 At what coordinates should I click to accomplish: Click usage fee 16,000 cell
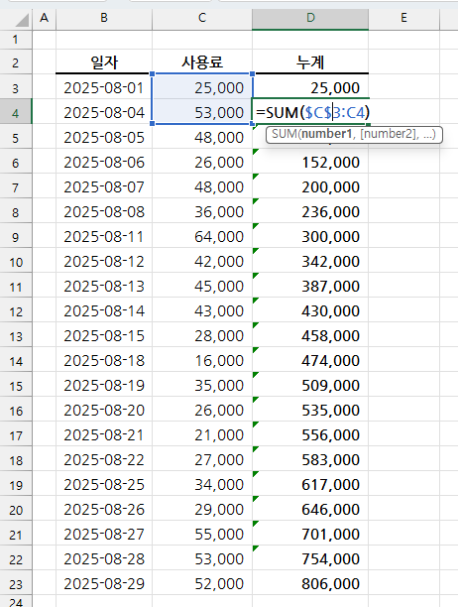point(202,360)
